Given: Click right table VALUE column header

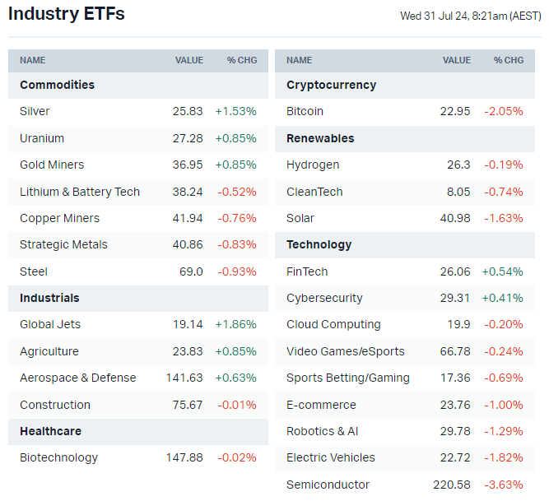Looking at the screenshot, I should coord(457,60).
